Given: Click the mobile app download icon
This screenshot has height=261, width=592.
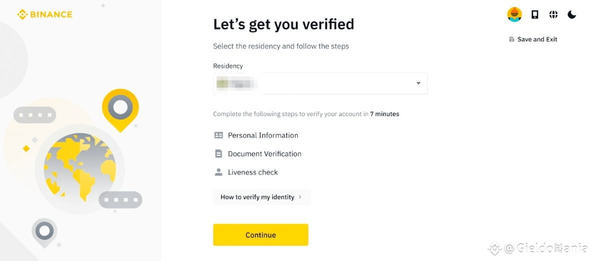Looking at the screenshot, I should pos(534,14).
